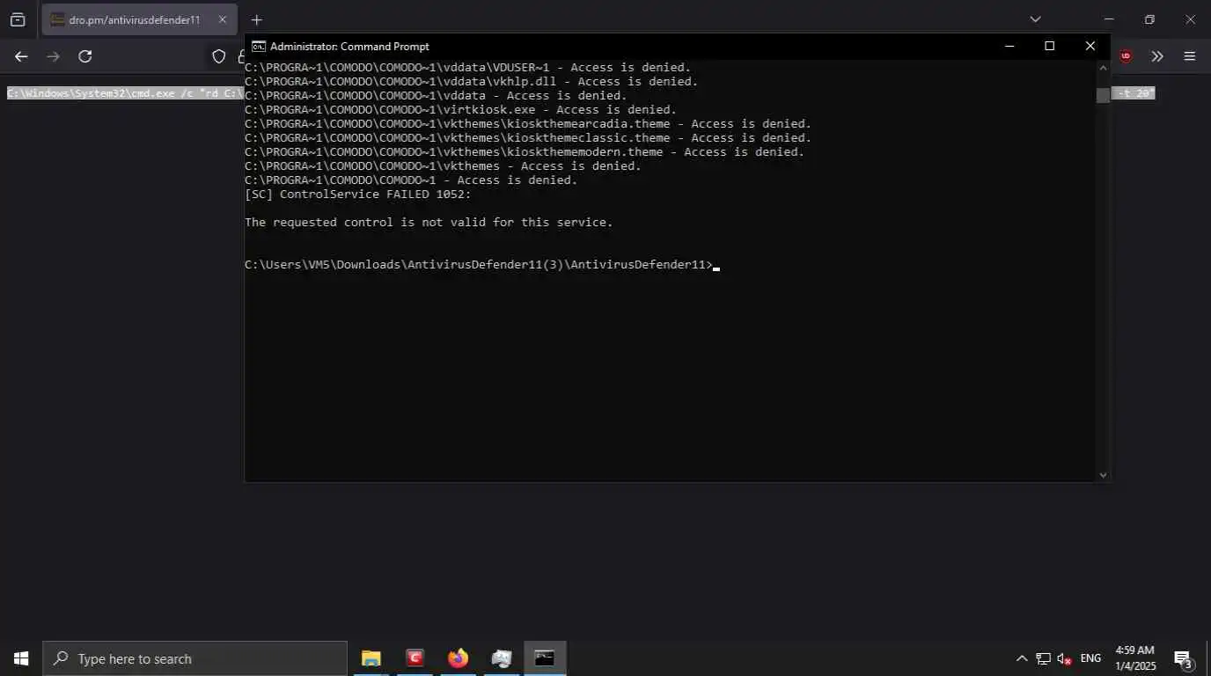The height and width of the screenshot is (676, 1211).
Task: Click Command Prompt scrollbar down arrow
Action: pos(1103,474)
